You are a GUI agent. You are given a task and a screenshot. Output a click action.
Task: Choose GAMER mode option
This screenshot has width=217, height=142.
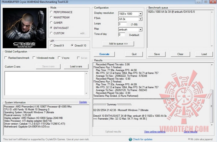[51, 23]
